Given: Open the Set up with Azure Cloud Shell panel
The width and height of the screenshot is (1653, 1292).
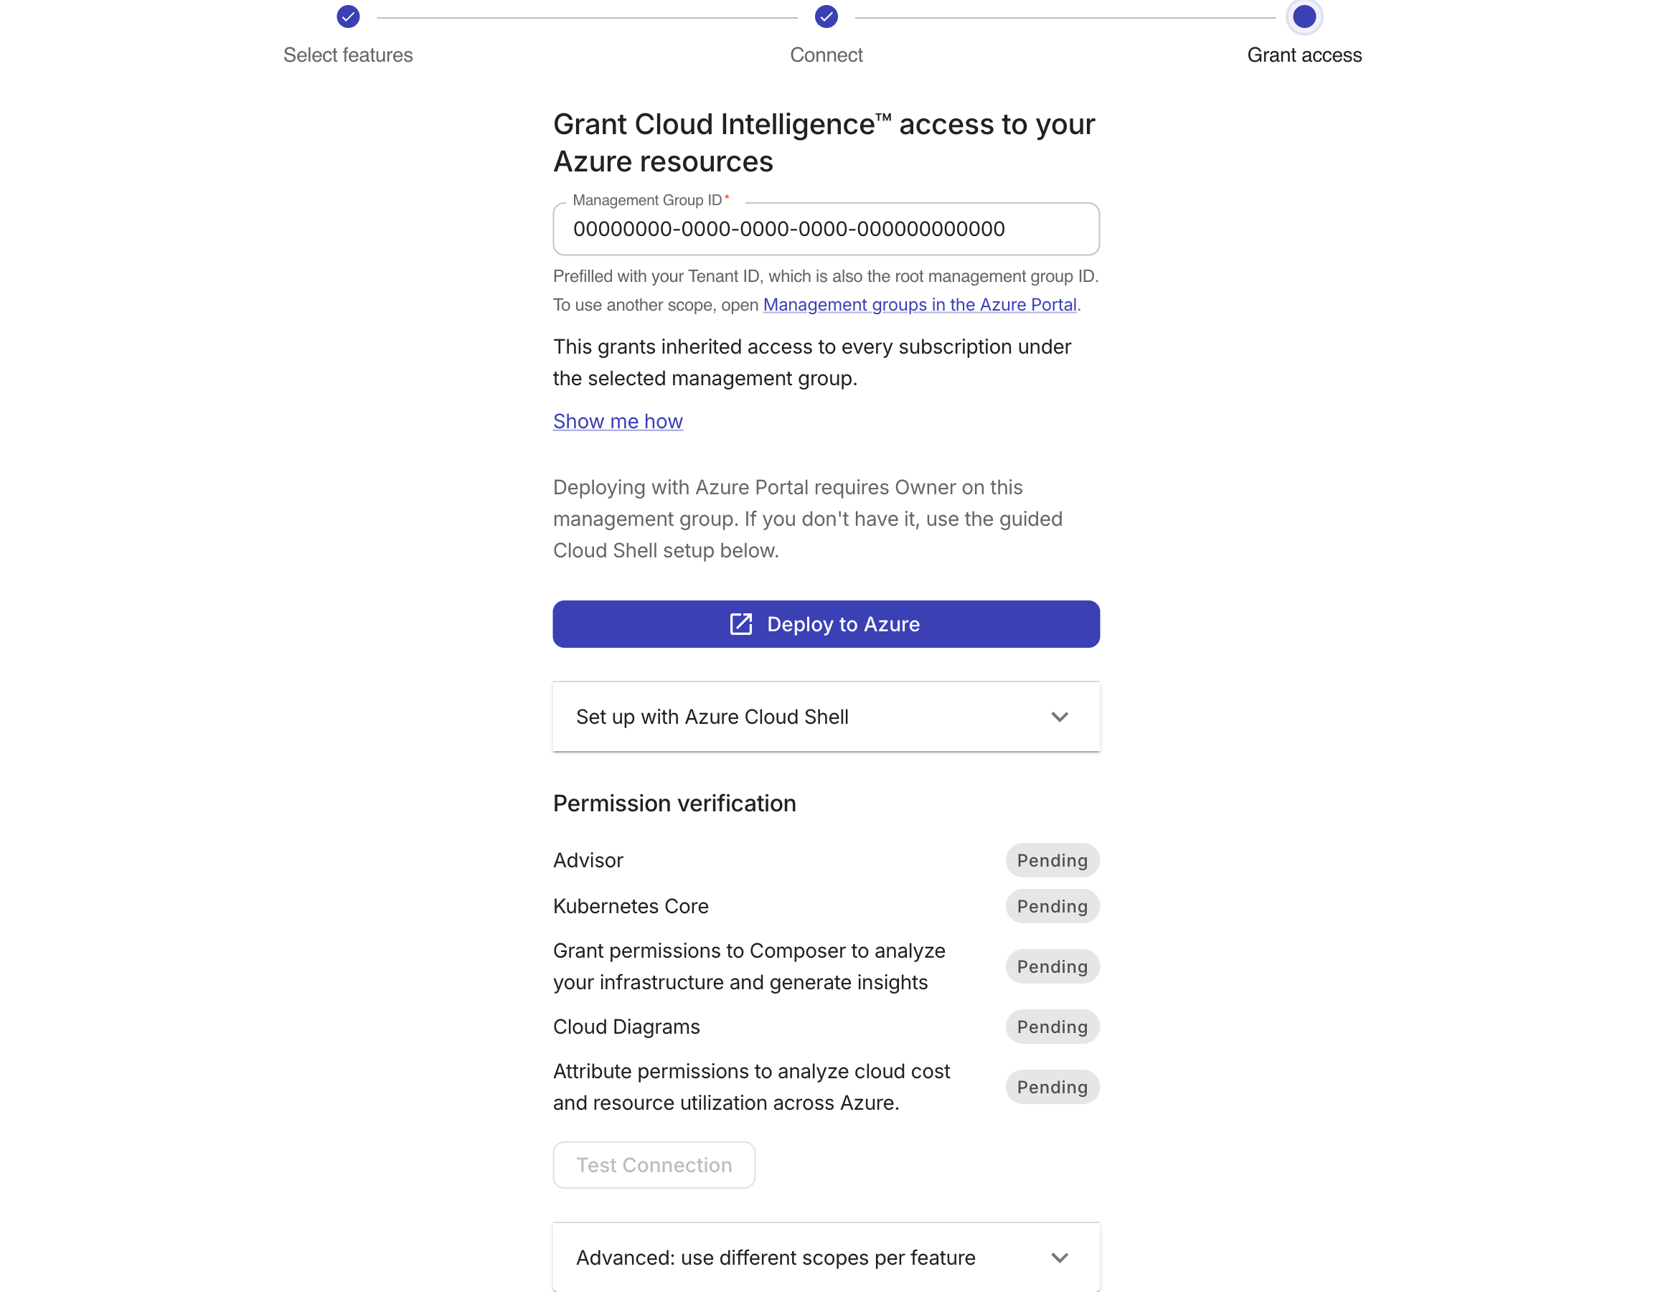Looking at the screenshot, I should (826, 717).
